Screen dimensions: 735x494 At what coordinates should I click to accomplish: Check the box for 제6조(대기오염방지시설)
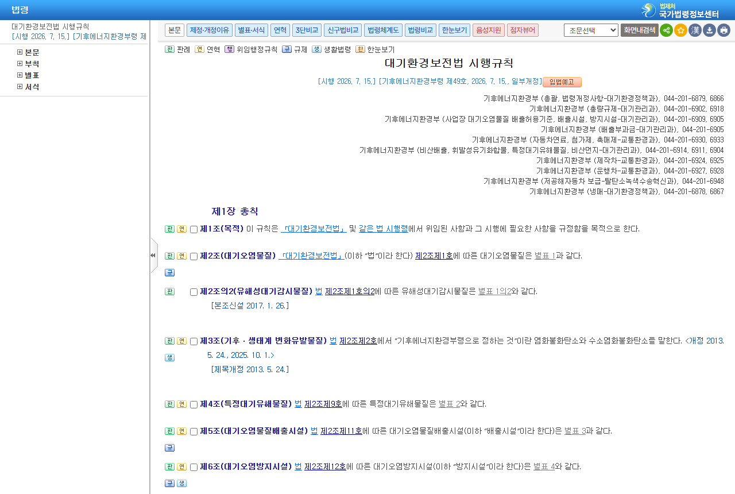tap(194, 467)
